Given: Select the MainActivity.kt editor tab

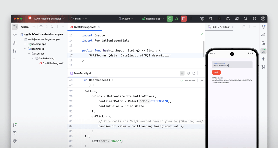Looking at the screenshot, I should (82, 73).
